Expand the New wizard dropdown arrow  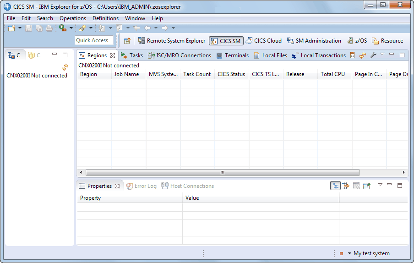20,28
